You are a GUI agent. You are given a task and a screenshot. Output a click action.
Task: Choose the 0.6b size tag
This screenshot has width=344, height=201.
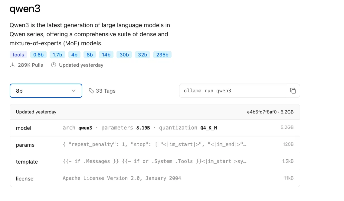click(x=38, y=55)
